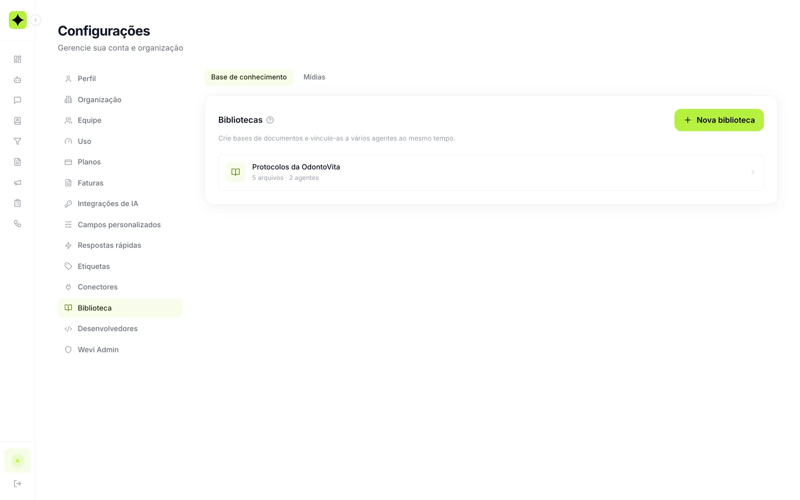This screenshot has height=500, width=800.
Task: Go to Planos settings
Action: pyautogui.click(x=120, y=162)
